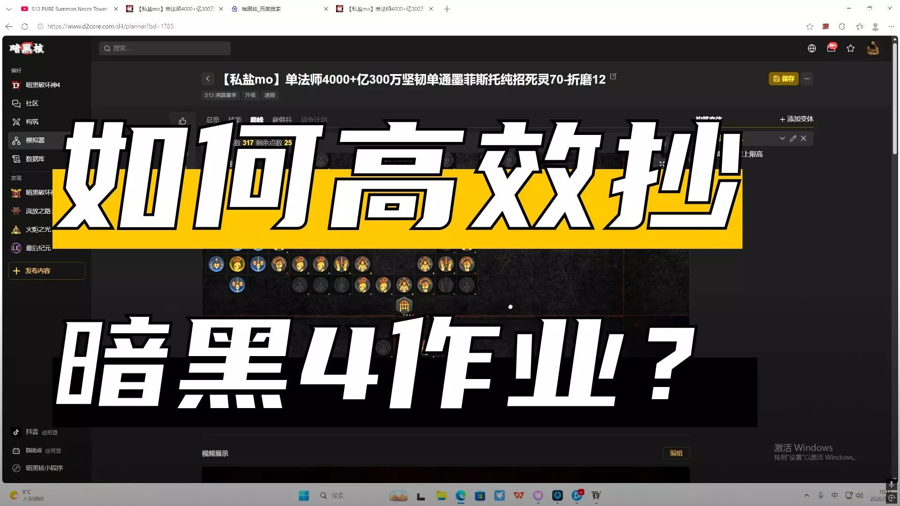The width and height of the screenshot is (900, 506).
Task: Click the tray microphone icon
Action: (x=821, y=495)
